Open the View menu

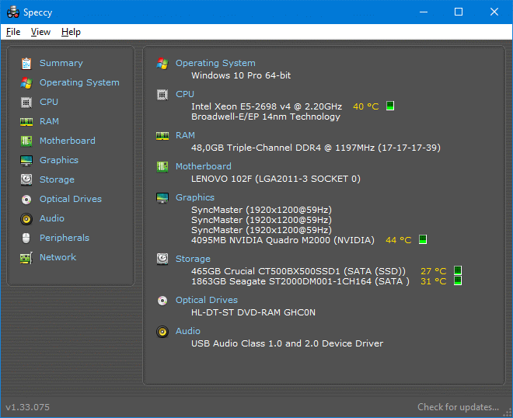pyautogui.click(x=40, y=32)
